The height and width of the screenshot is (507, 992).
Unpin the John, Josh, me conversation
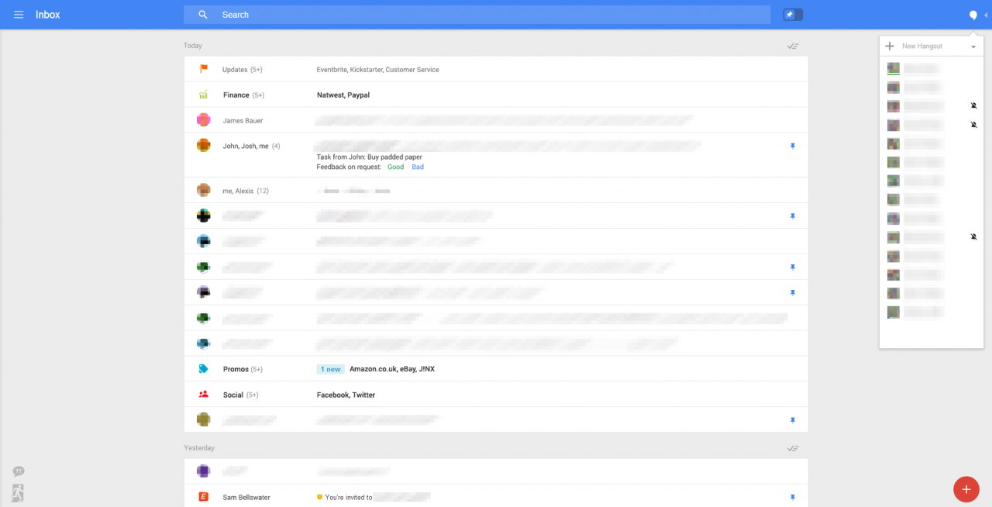click(792, 146)
